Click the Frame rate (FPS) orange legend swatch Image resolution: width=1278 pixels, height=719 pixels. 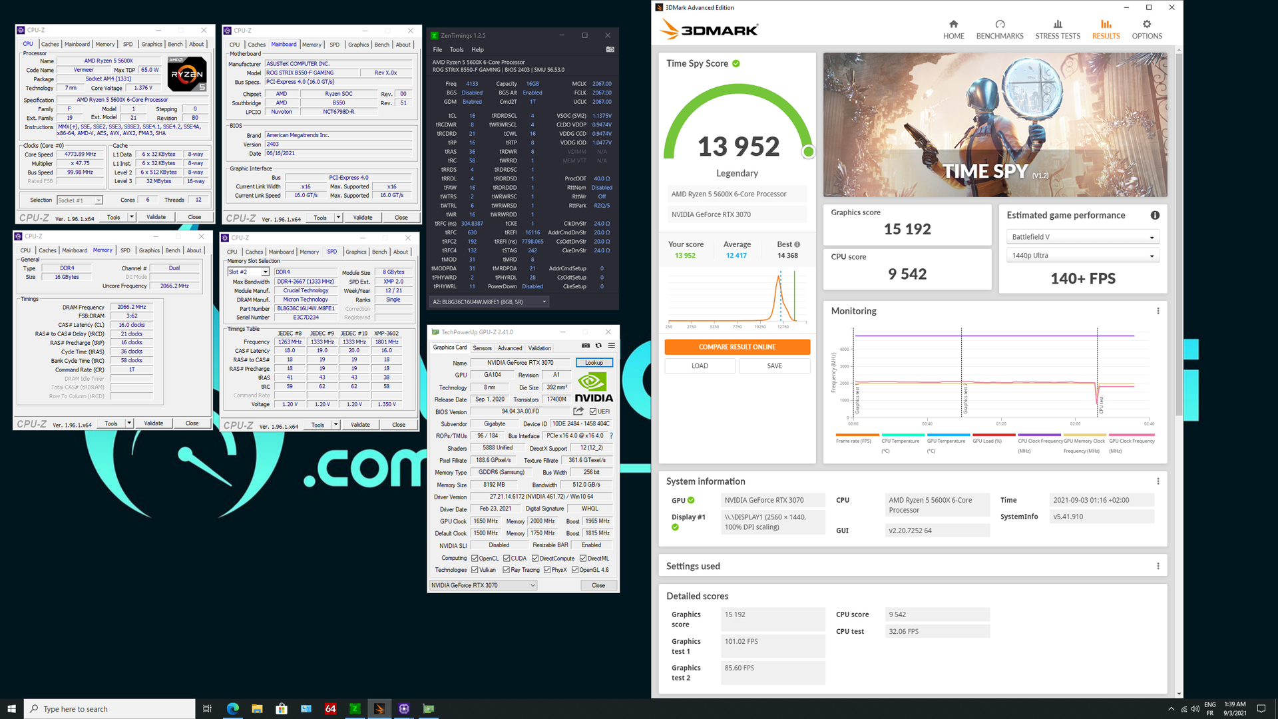(857, 435)
